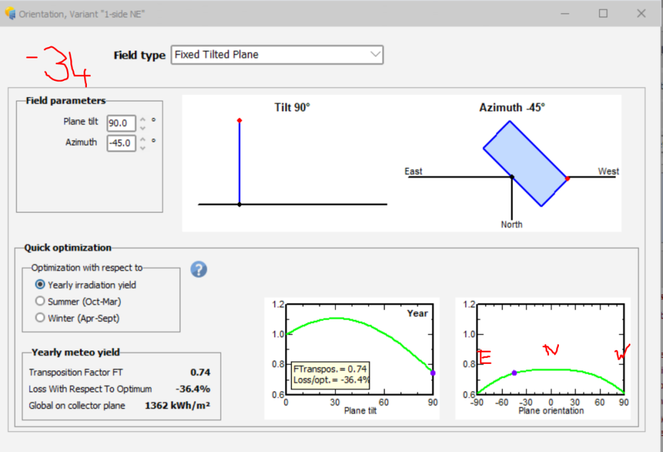Screen dimensions: 663x452
Task: Click the Azimuth input field
Action: (121, 142)
